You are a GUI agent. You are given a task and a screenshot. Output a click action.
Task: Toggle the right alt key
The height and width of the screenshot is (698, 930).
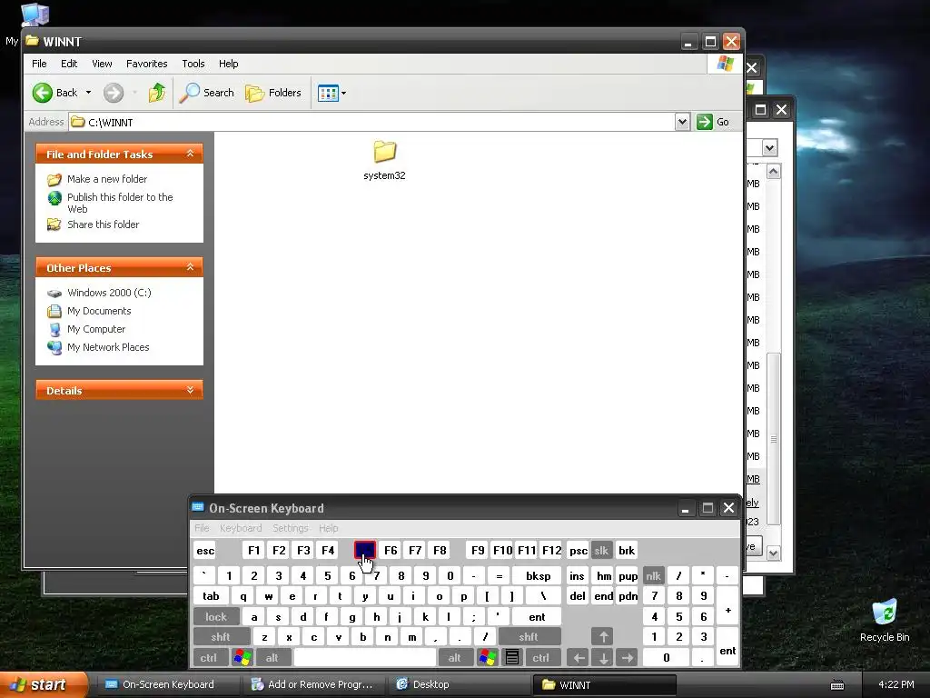pyautogui.click(x=455, y=658)
